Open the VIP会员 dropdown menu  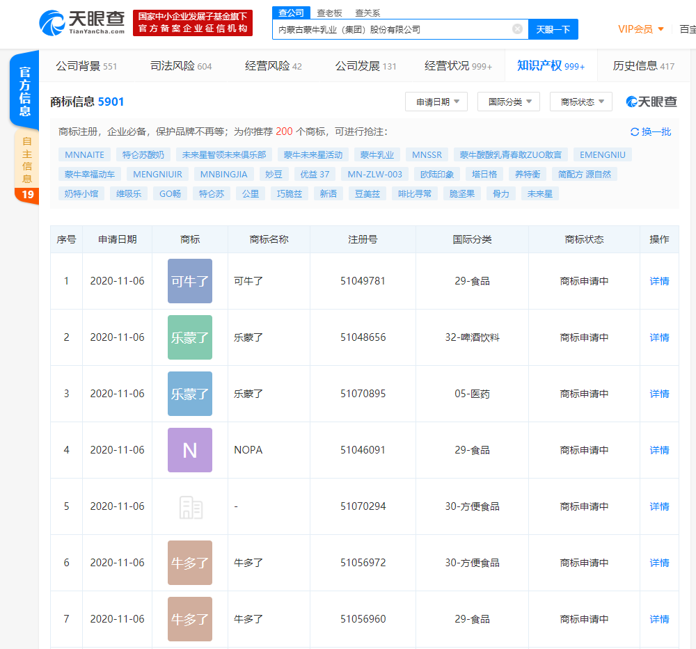pos(641,29)
